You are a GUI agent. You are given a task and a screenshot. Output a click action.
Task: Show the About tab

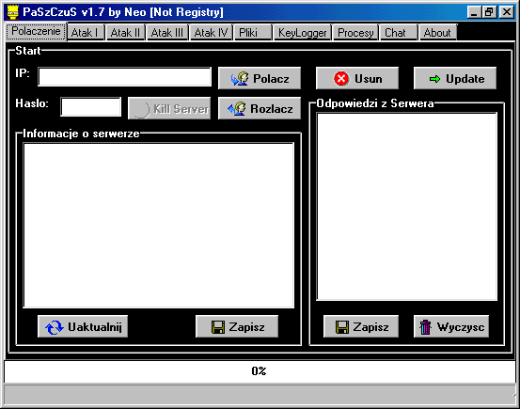point(438,33)
